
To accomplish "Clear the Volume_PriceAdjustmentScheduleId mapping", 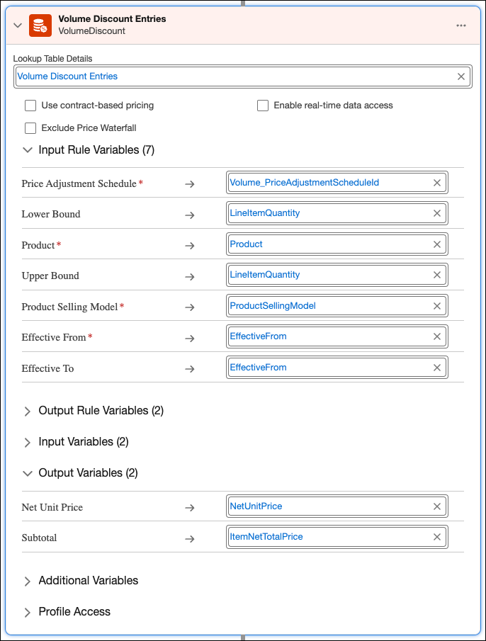I will (437, 183).
